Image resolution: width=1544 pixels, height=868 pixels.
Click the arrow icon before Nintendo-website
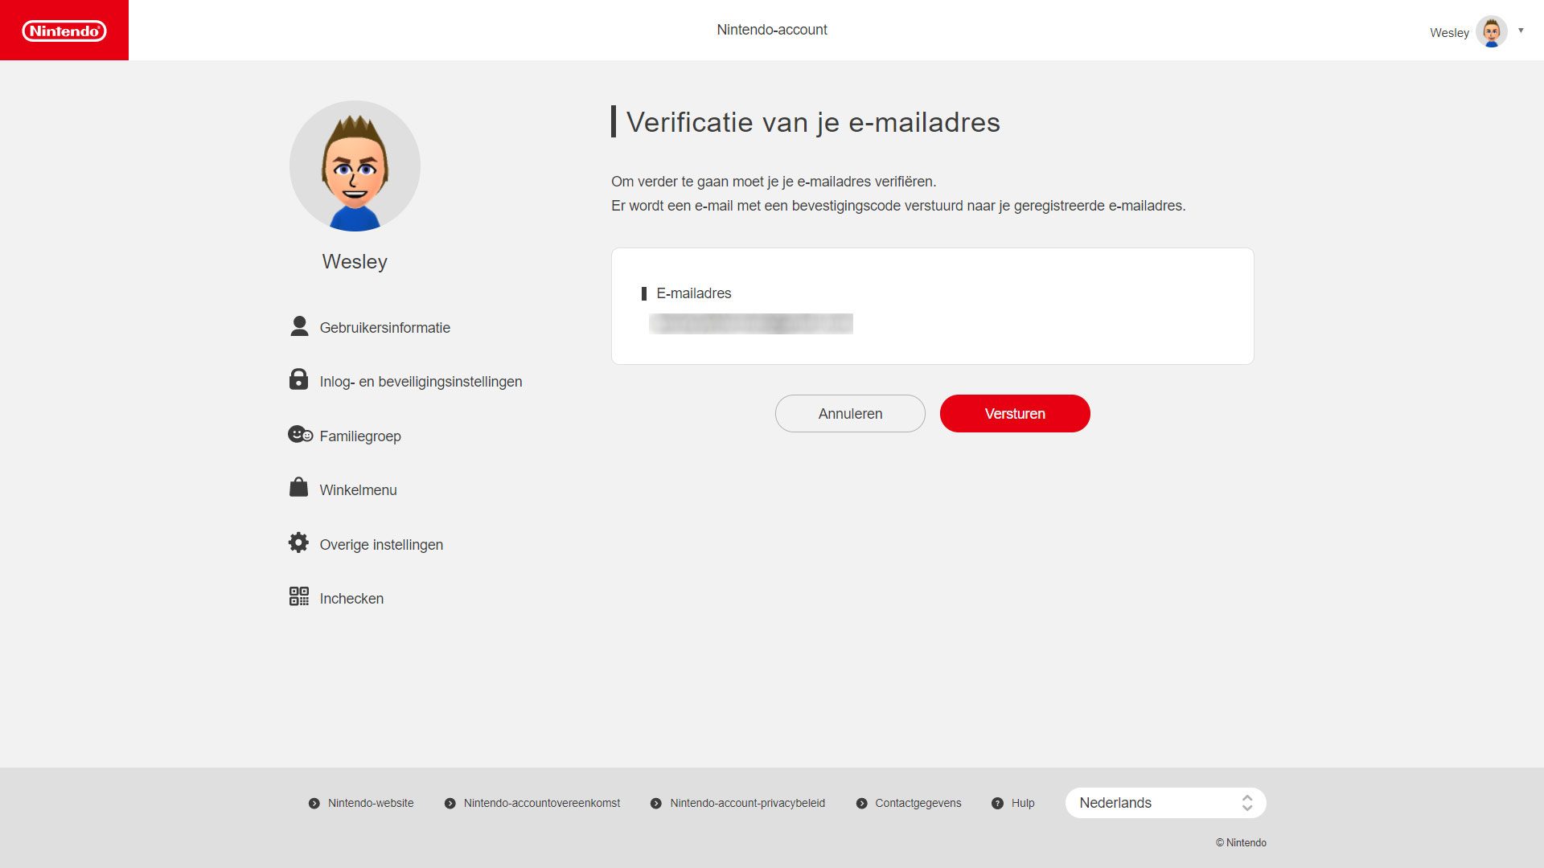click(x=314, y=803)
